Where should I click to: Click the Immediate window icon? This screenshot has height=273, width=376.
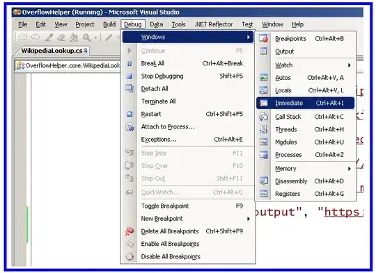click(263, 103)
